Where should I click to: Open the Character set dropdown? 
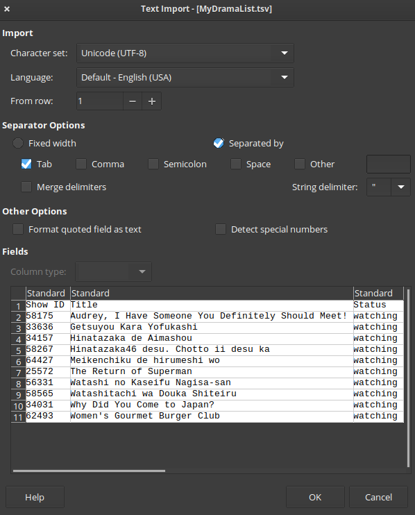click(185, 53)
